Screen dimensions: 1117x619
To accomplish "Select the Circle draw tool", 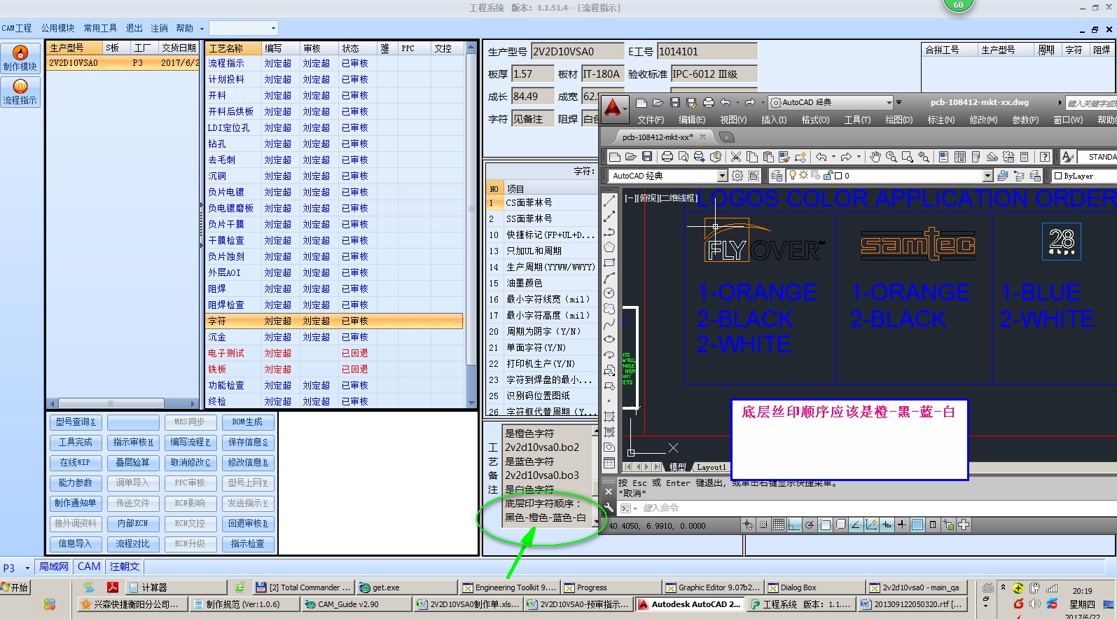I will point(609,293).
